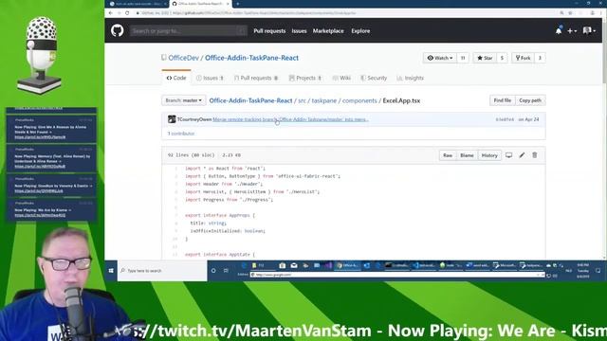
Task: Open Marketplace in the GitHub header
Action: coord(328,31)
